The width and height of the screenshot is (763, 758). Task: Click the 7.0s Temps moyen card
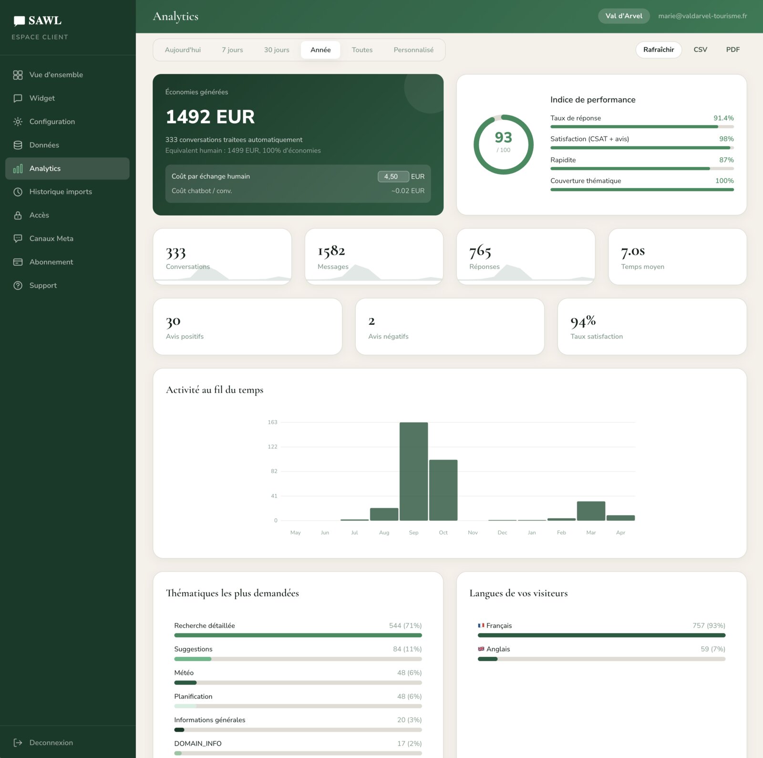pyautogui.click(x=677, y=257)
